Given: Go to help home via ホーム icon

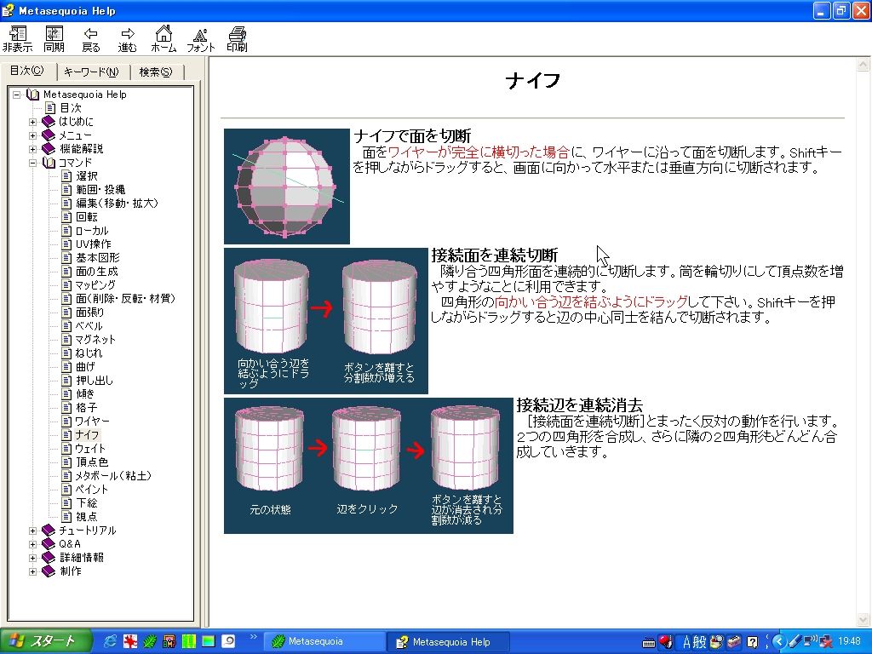Looking at the screenshot, I should point(163,37).
